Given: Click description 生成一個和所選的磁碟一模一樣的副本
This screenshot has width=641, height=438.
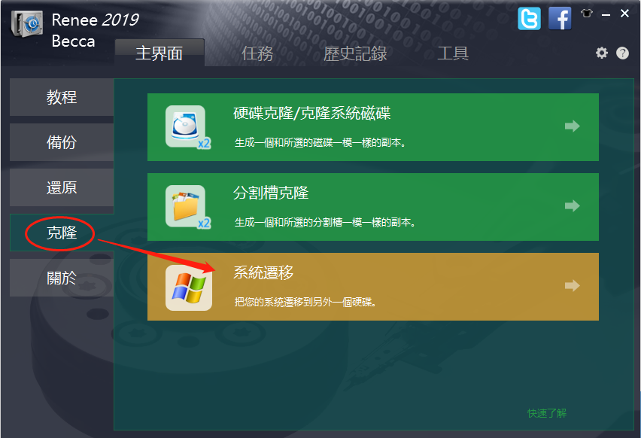Looking at the screenshot, I should click(320, 142).
